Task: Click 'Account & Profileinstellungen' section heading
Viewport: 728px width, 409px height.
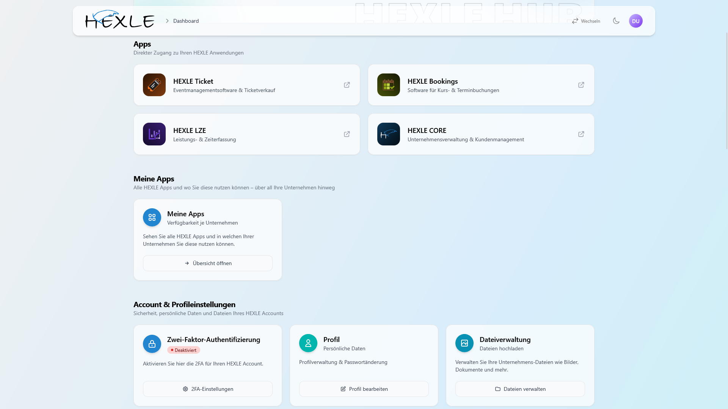Action: 184,304
